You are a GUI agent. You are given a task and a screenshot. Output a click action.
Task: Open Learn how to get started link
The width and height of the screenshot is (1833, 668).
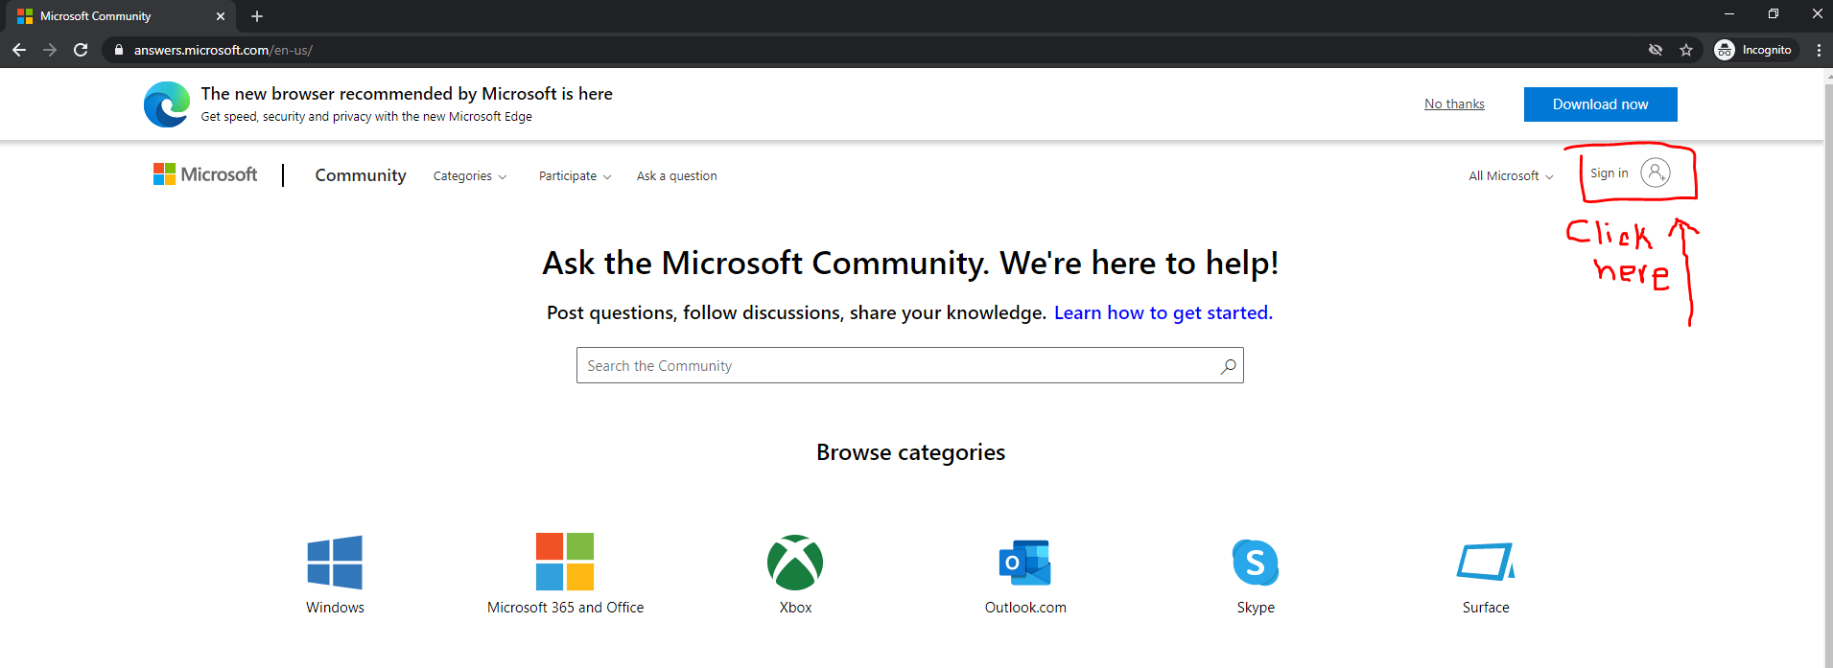point(1163,312)
